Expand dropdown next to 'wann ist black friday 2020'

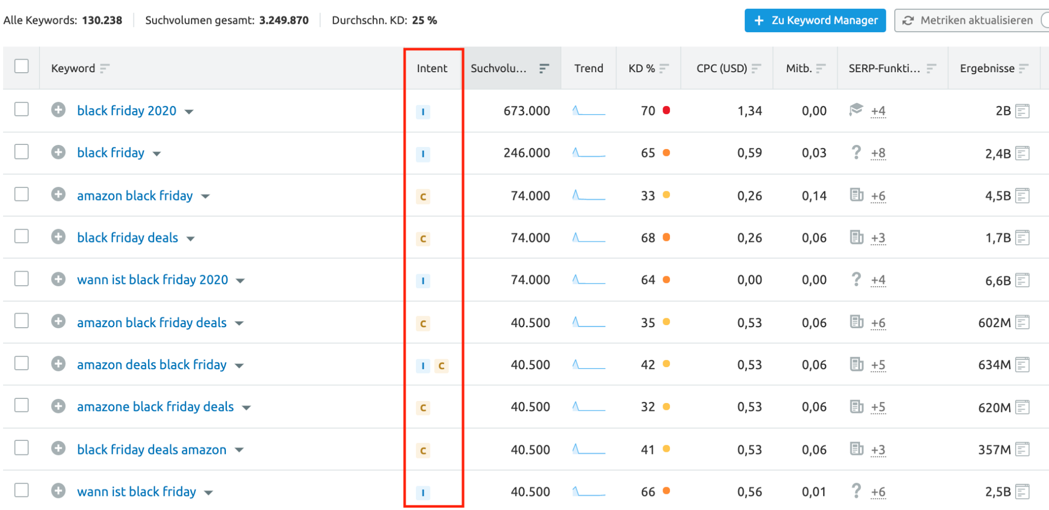point(240,281)
